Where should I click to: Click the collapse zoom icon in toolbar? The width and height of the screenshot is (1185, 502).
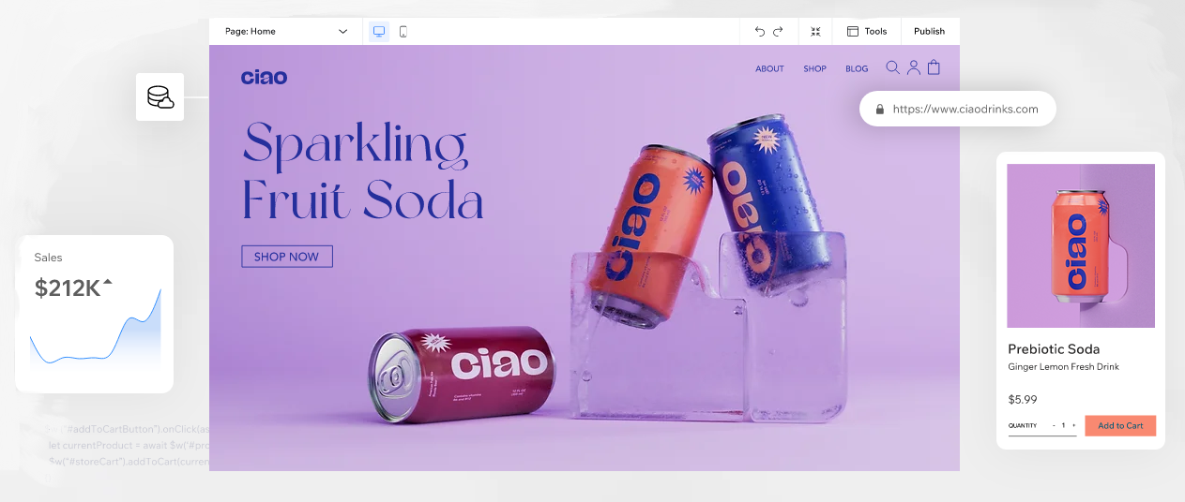click(815, 31)
